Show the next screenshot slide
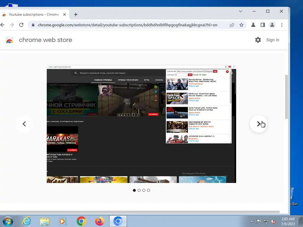 [x=259, y=124]
